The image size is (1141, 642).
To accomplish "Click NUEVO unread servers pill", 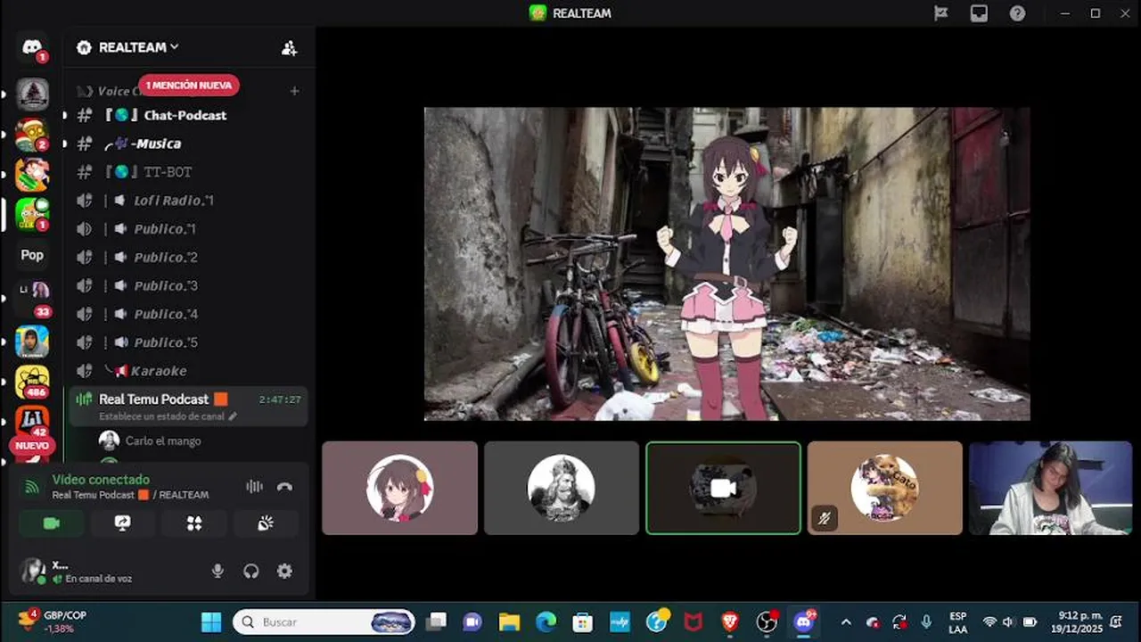I will (x=32, y=446).
